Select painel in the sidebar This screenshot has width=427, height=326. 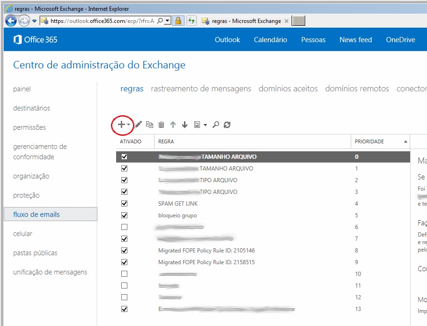tap(22, 89)
